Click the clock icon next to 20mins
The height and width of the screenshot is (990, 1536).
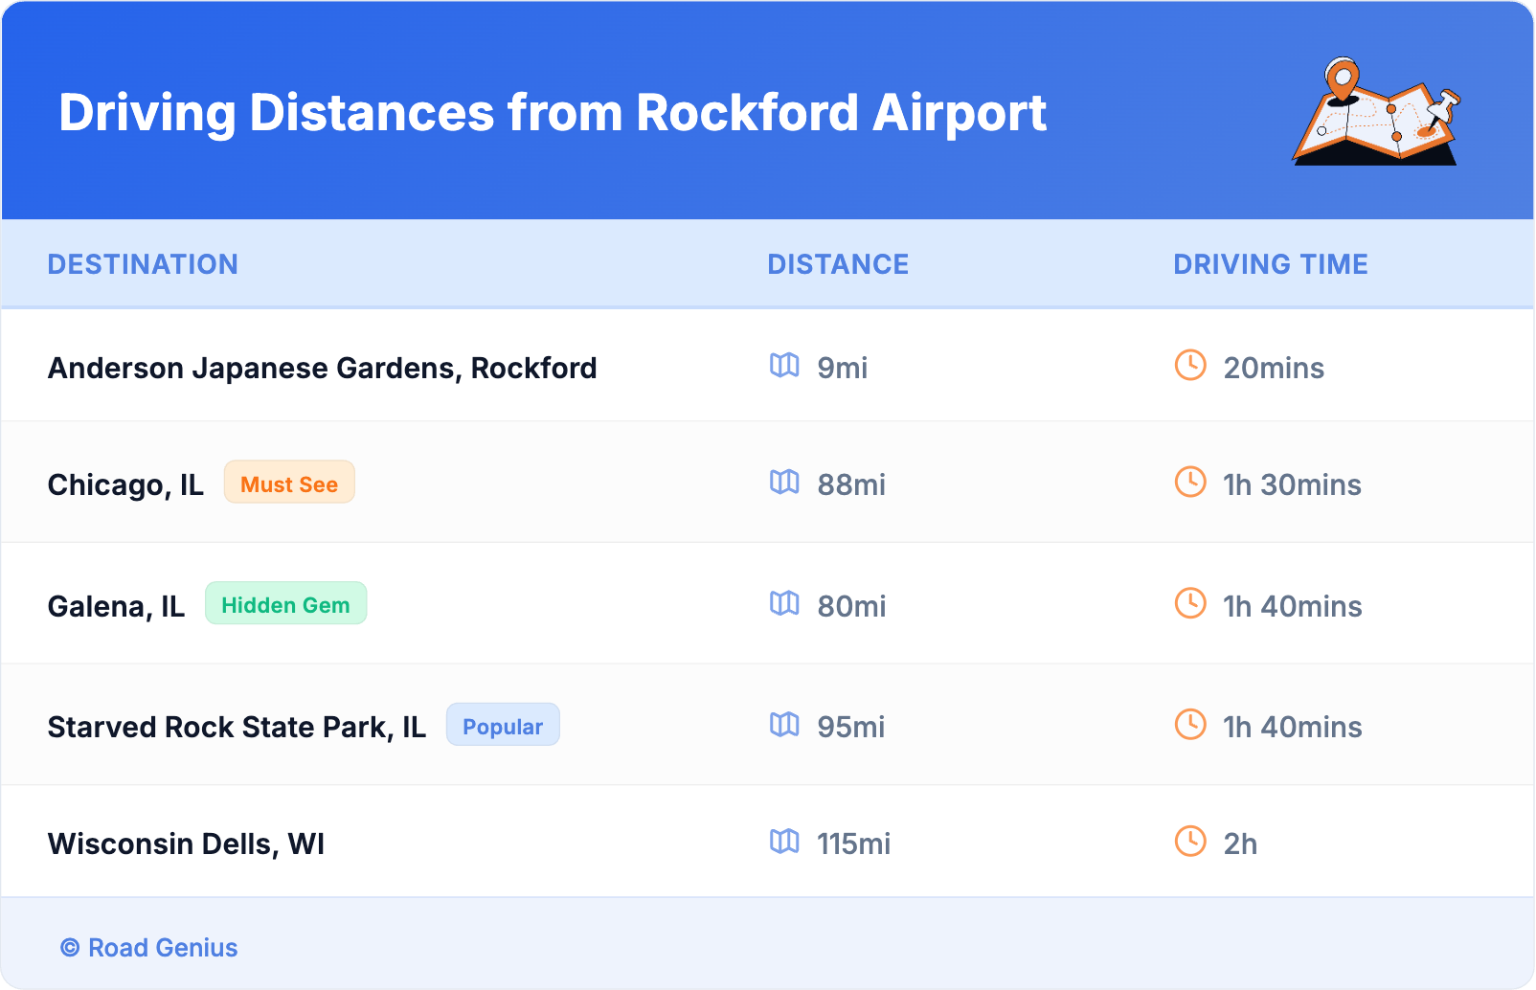click(1190, 366)
